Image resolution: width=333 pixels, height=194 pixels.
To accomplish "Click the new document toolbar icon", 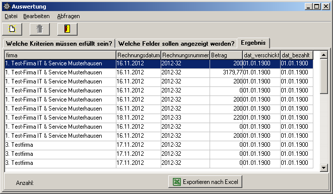I will tap(12, 29).
